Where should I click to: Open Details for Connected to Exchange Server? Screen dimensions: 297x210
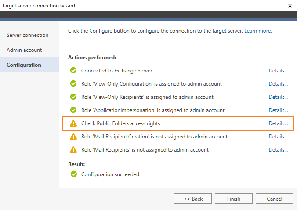[x=278, y=71]
